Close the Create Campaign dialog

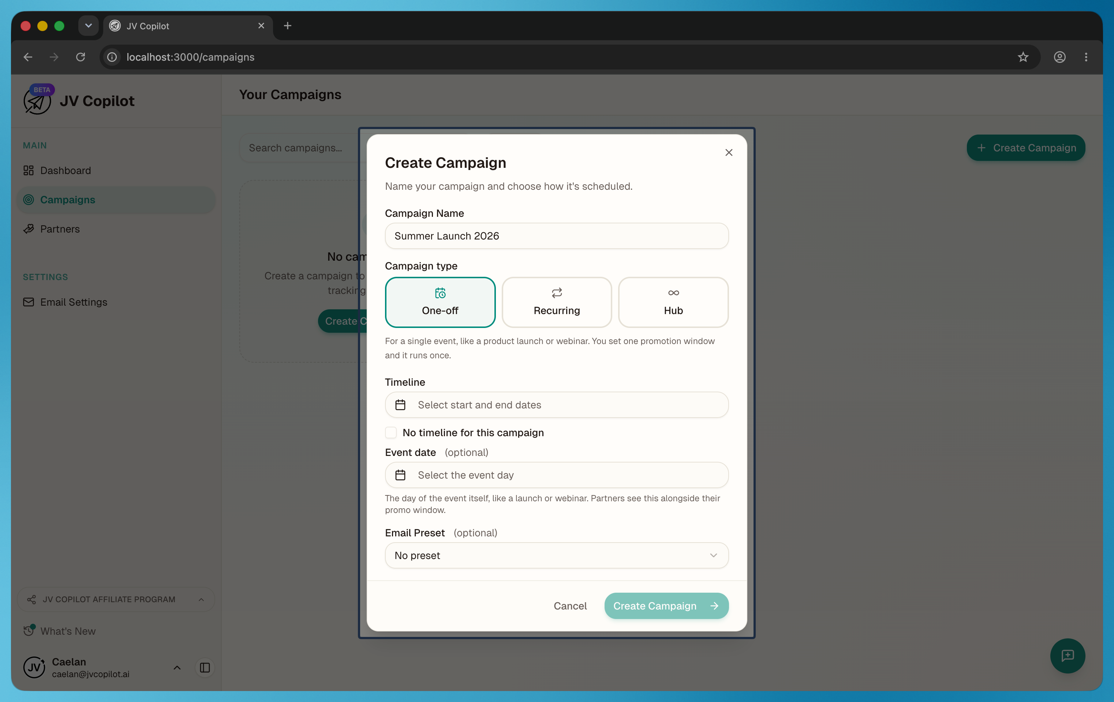pyautogui.click(x=729, y=152)
